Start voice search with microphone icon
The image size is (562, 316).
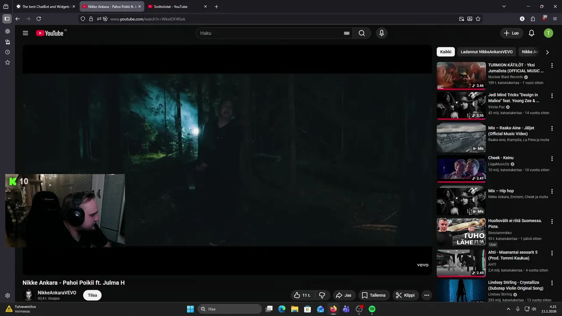(382, 33)
